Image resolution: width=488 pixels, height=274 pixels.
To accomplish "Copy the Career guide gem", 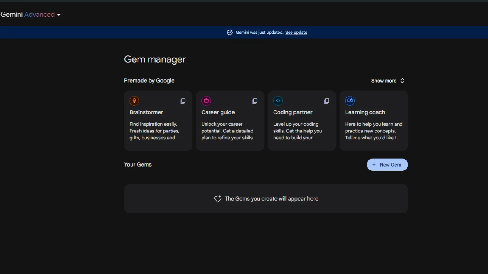I will tap(255, 101).
